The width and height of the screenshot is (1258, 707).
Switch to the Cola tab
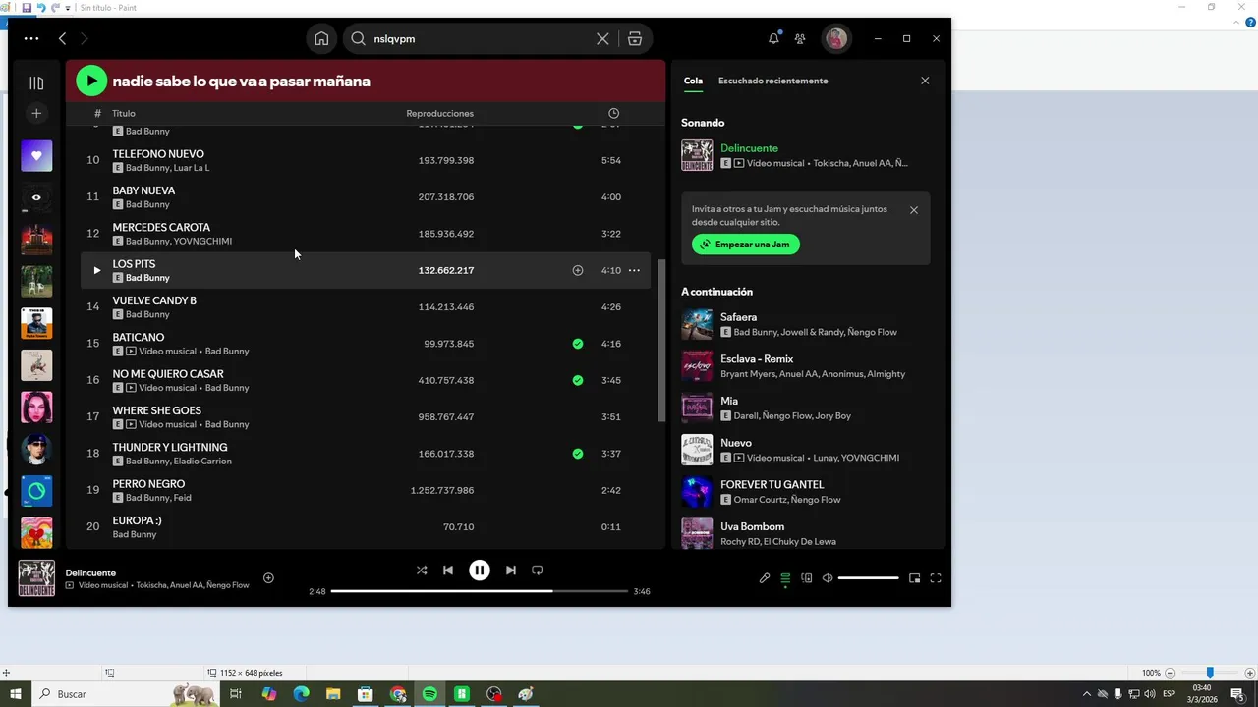pos(693,81)
